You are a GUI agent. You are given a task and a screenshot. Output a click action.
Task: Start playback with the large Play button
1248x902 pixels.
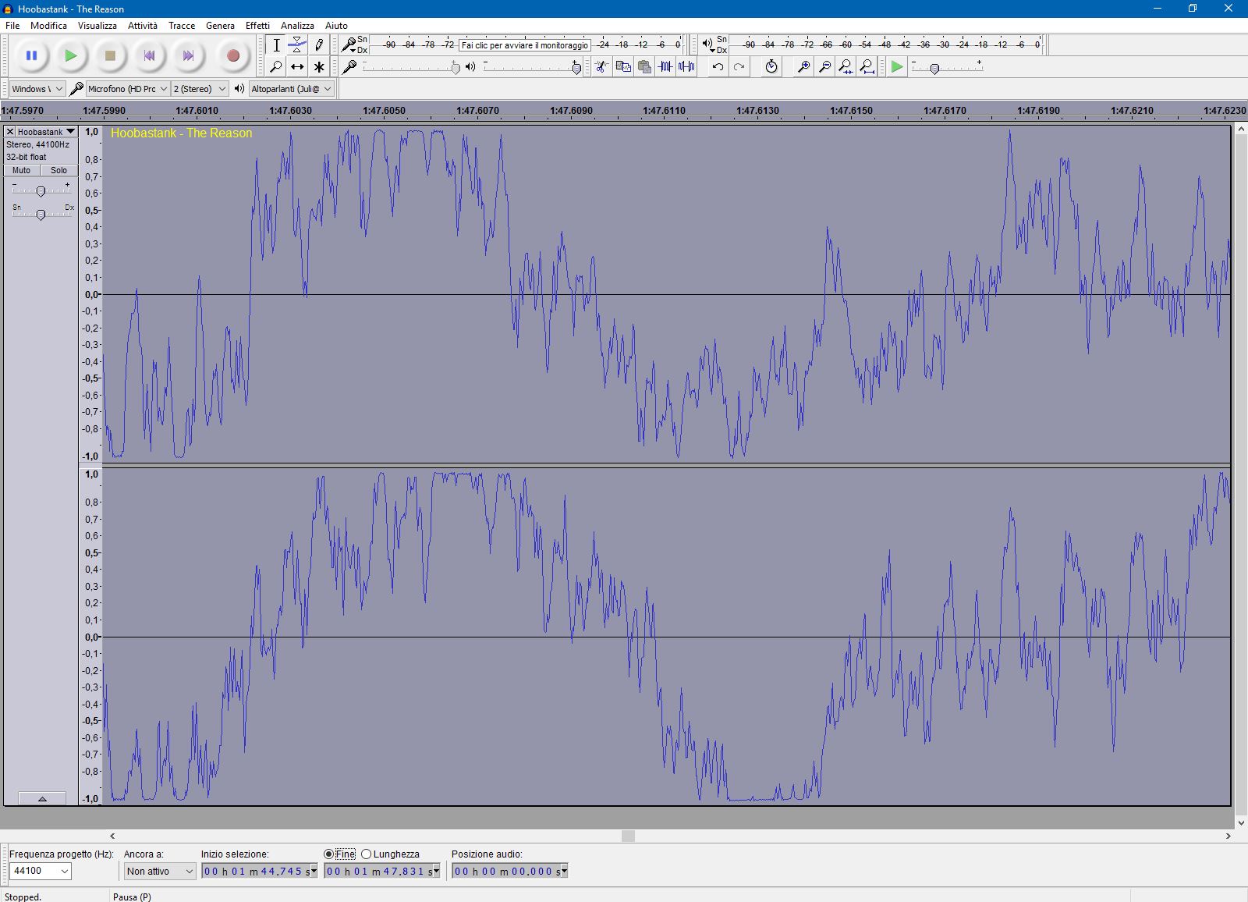pyautogui.click(x=70, y=55)
